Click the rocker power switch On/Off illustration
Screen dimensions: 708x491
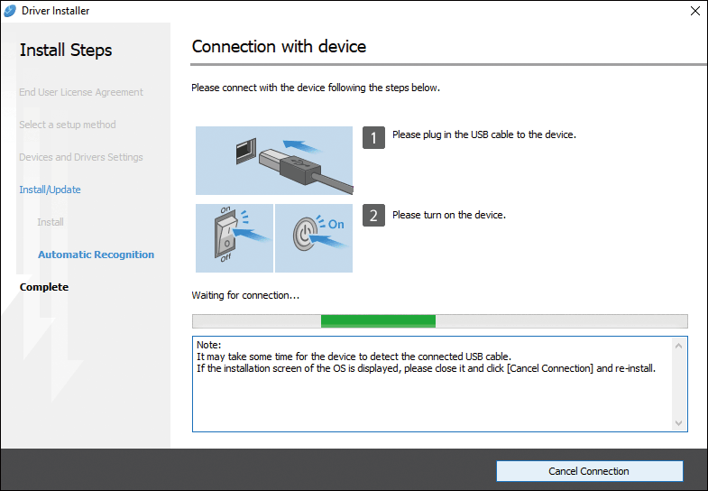tap(234, 238)
